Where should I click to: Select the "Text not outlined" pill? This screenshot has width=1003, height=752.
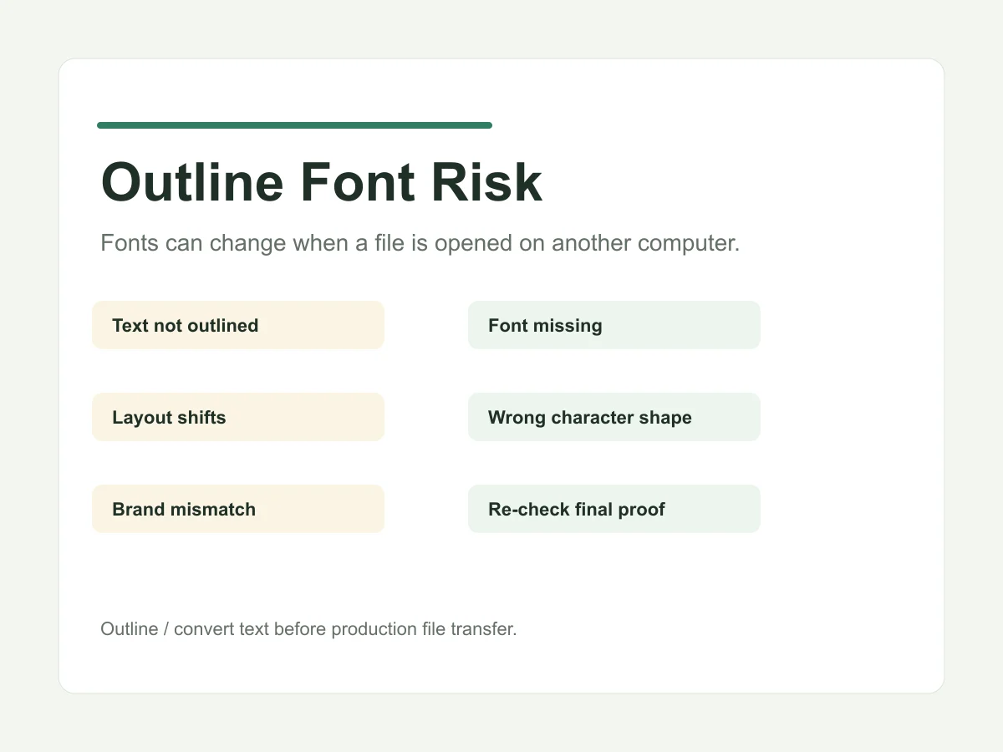click(x=238, y=325)
